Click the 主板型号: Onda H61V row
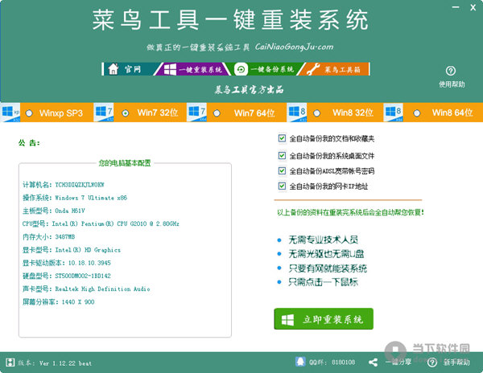483x373 pixels. click(x=54, y=211)
